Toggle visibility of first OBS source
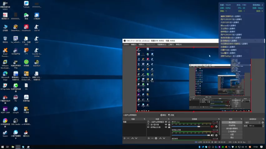Image resolution: width=266 pixels, height=149 pixels. (166, 122)
